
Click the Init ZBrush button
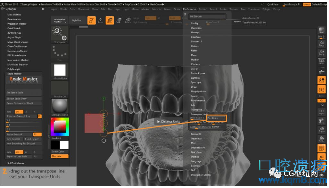207,17
